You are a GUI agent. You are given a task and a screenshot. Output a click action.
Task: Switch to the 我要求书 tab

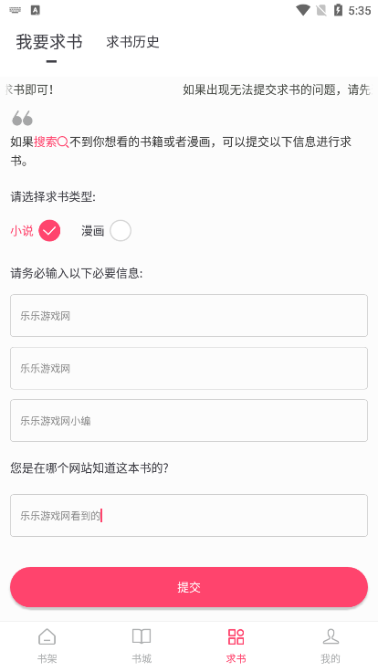49,42
